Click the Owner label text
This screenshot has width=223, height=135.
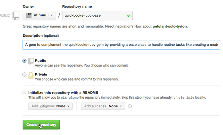click(x=28, y=6)
